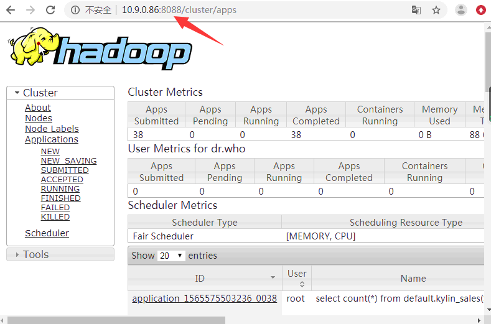Open the user profile avatar icon
491x324 pixels.
[x=461, y=10]
